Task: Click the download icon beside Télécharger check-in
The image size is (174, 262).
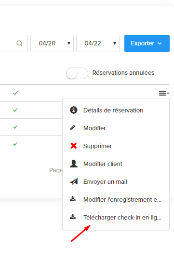Action: 73,217
